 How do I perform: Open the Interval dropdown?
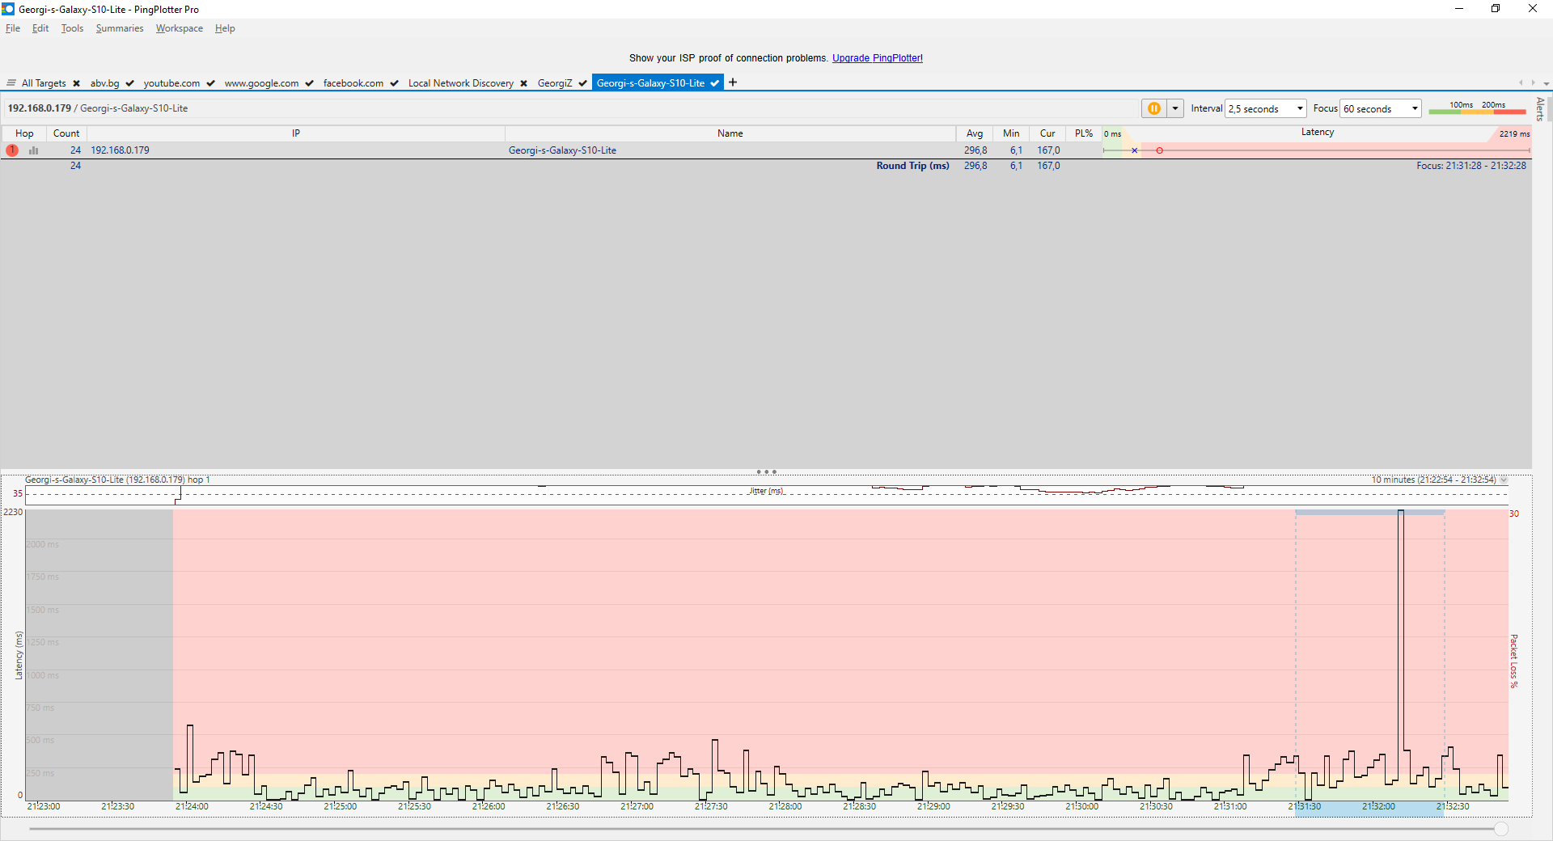[1266, 108]
